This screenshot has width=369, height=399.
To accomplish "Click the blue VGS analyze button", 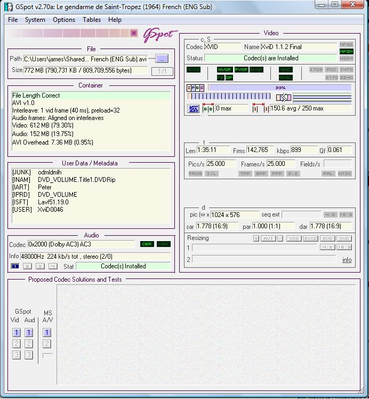I will coord(193,109).
